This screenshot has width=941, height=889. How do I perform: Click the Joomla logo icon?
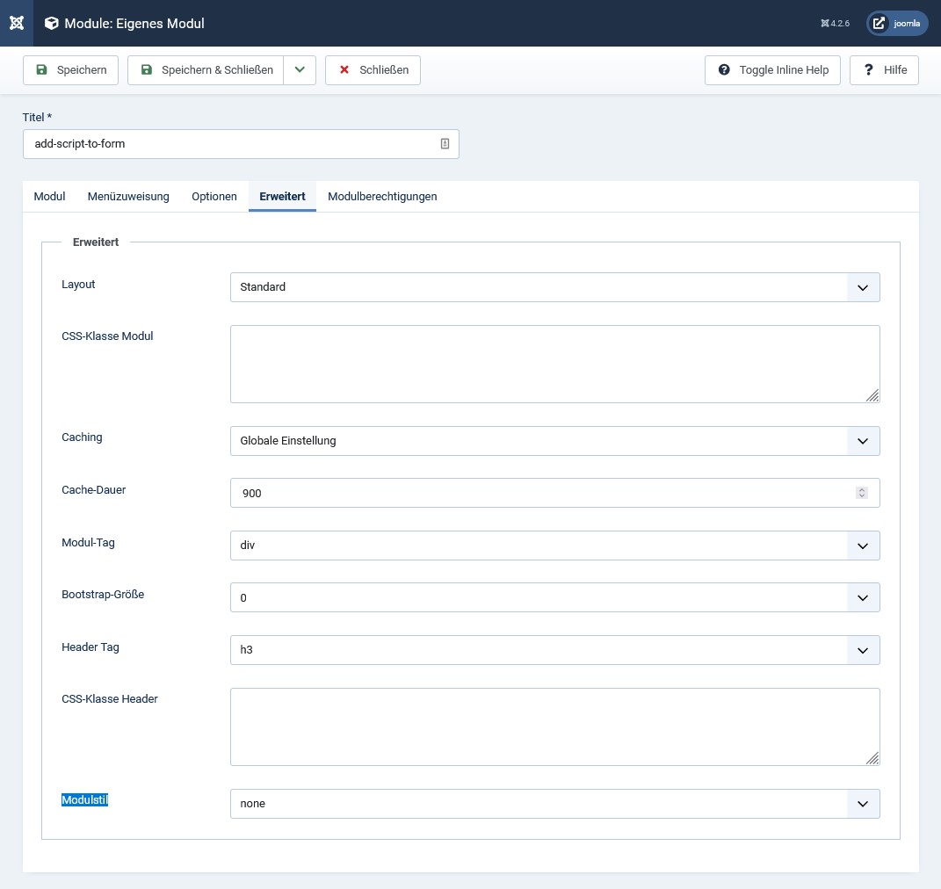coord(17,23)
